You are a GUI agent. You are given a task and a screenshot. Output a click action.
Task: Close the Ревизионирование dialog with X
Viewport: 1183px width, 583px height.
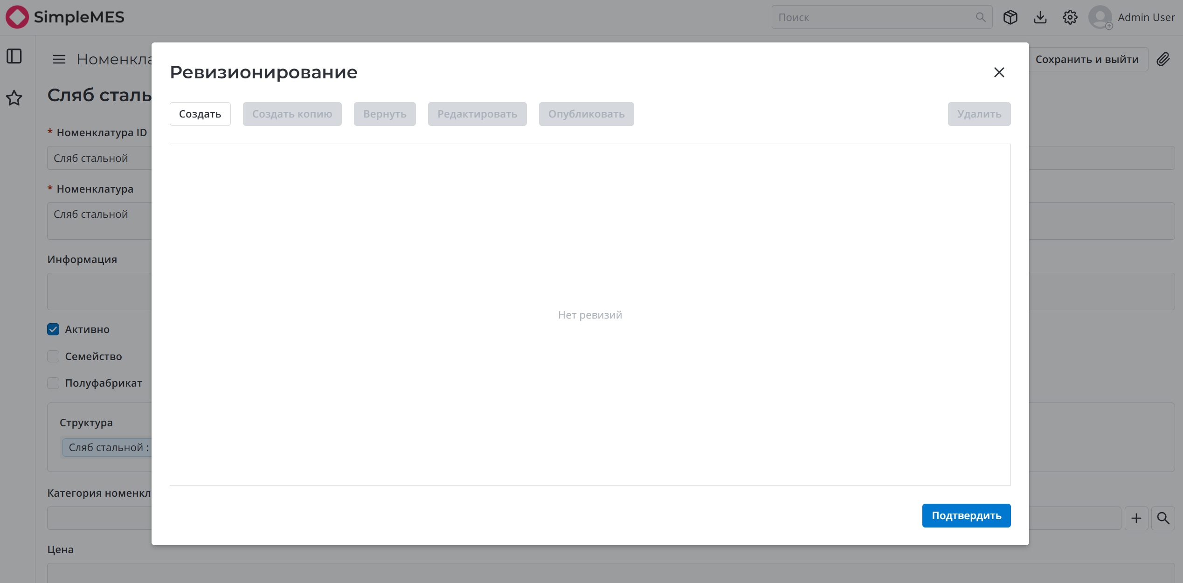(x=999, y=72)
